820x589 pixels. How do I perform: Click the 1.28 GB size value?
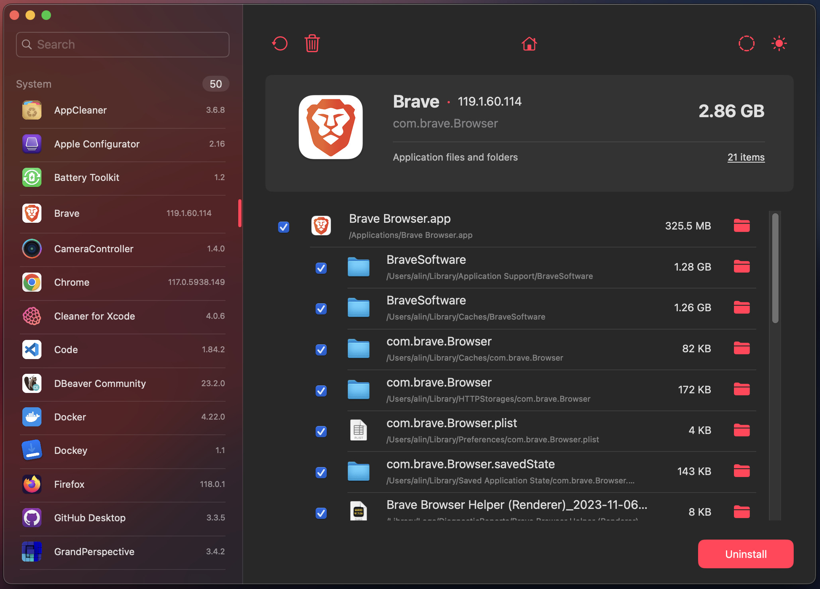coord(692,267)
